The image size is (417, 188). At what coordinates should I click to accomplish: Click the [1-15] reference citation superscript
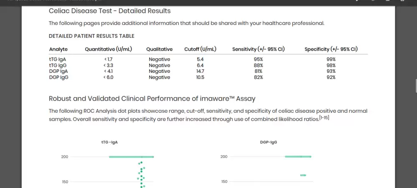[x=325, y=118]
